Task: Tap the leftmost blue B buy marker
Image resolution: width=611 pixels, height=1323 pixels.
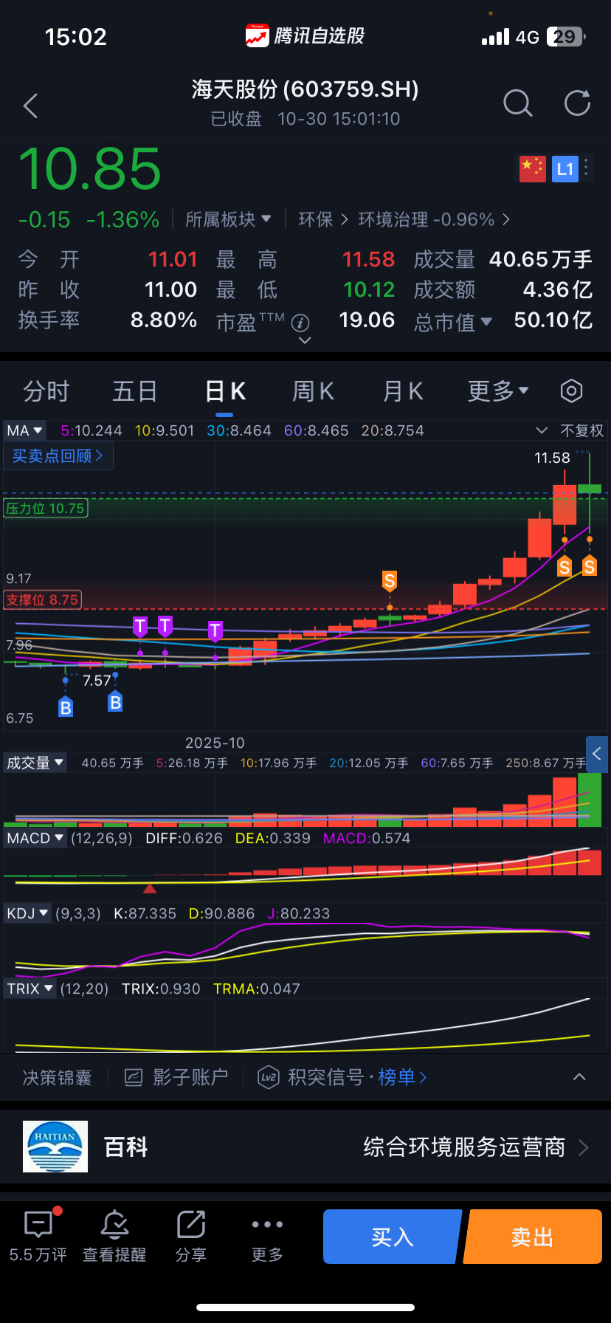Action: [66, 707]
